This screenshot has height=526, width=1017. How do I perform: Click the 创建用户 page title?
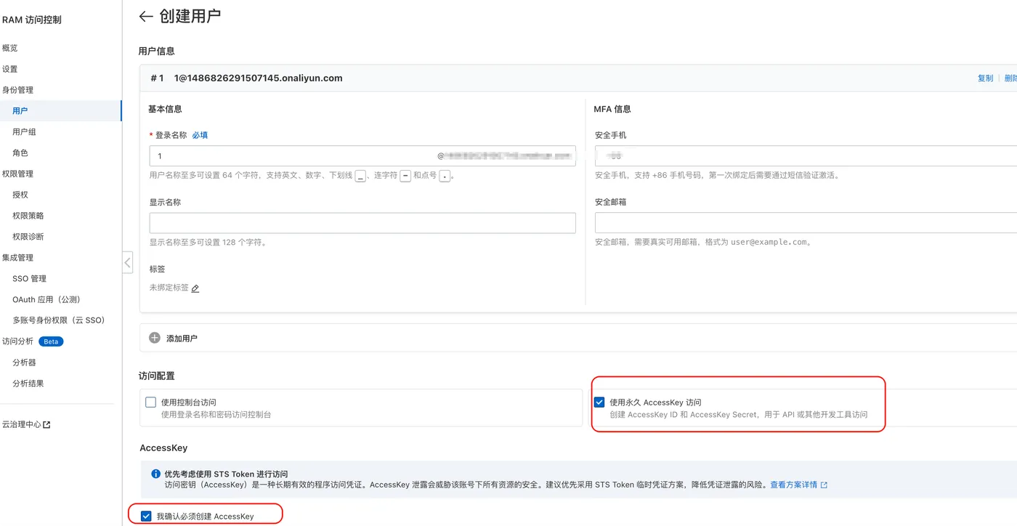pyautogui.click(x=190, y=16)
